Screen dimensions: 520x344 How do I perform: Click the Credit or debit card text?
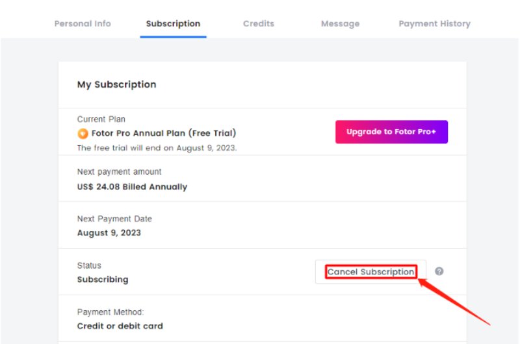(x=120, y=326)
